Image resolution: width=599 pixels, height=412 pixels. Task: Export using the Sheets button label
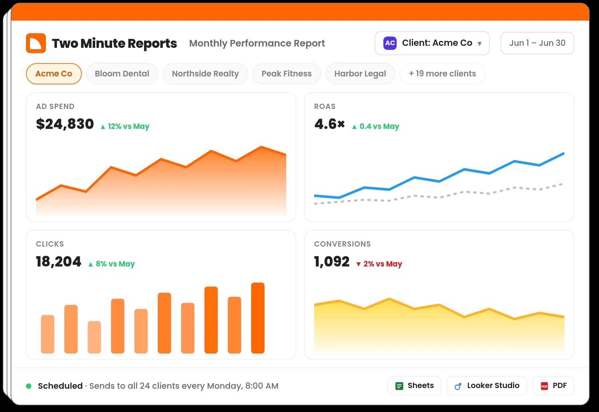[x=421, y=385]
